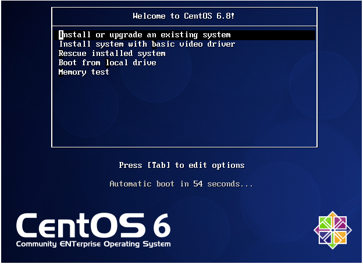The width and height of the screenshot is (363, 264).
Task: Click 'Community ENTerprise Operating System' tagline
Action: click(94, 244)
